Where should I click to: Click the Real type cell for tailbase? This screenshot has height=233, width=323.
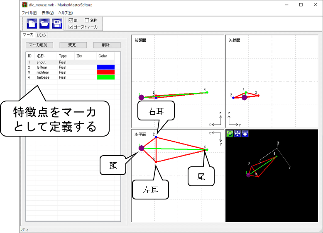click(63, 77)
